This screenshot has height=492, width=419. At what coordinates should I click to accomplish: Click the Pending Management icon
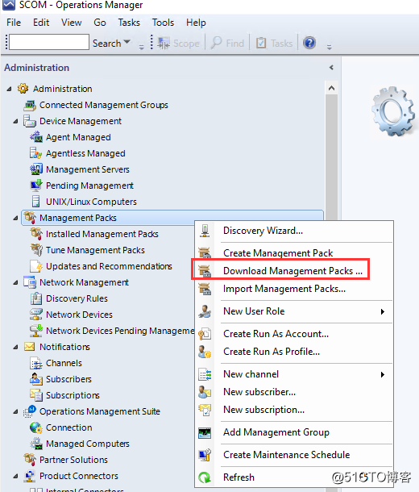click(x=36, y=186)
